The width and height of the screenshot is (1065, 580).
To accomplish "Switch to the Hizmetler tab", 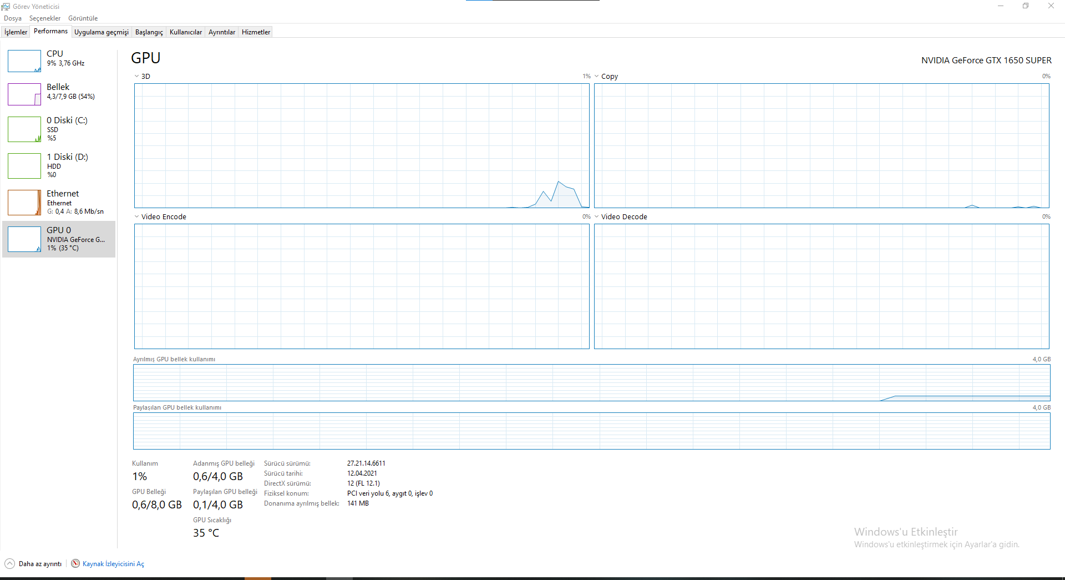I will (256, 32).
